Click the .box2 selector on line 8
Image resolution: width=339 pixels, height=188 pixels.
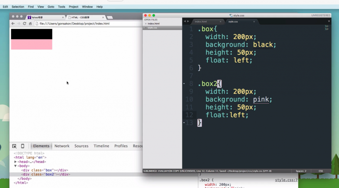pos(207,84)
